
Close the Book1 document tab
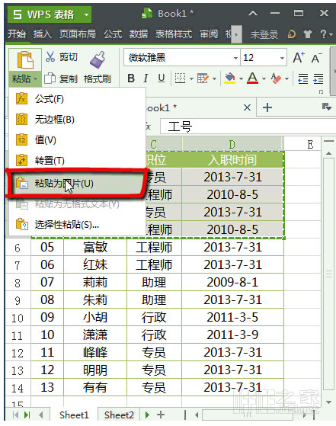pos(247,107)
